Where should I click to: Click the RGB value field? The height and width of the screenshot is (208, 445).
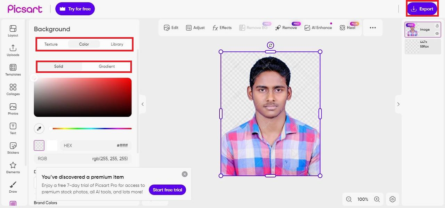point(83,159)
